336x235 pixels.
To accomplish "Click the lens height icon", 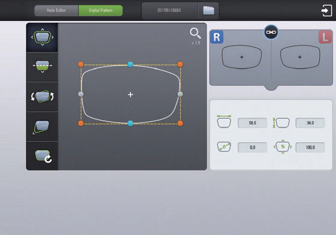I will [281, 123].
